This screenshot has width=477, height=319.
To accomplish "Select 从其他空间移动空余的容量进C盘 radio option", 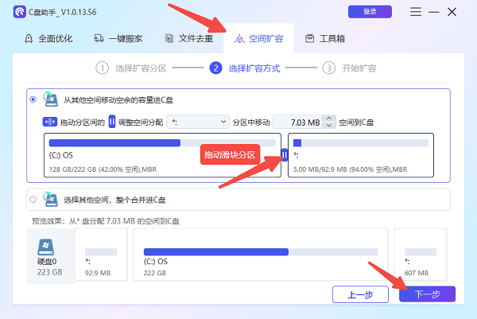I will (33, 99).
